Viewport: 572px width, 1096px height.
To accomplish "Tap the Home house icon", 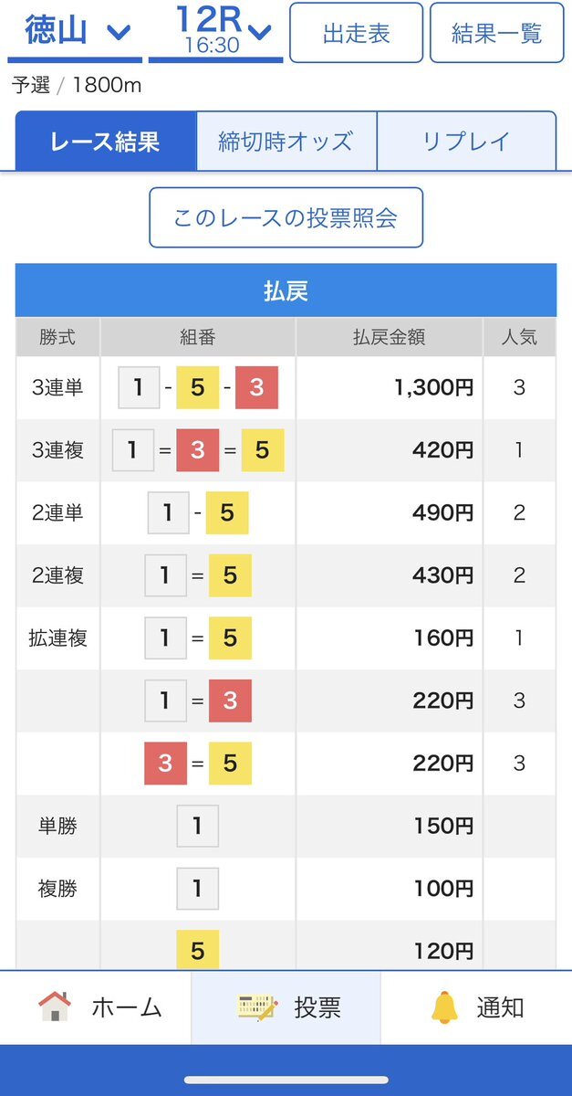I will 55,1006.
